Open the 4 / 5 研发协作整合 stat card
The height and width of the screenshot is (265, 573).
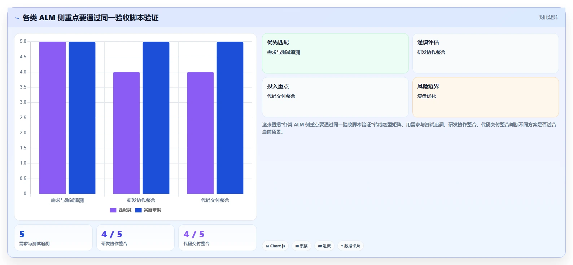(x=136, y=238)
